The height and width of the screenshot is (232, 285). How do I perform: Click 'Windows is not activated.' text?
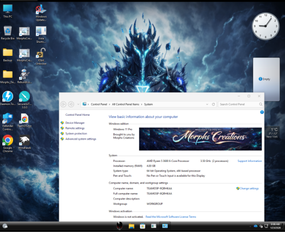[128, 217]
